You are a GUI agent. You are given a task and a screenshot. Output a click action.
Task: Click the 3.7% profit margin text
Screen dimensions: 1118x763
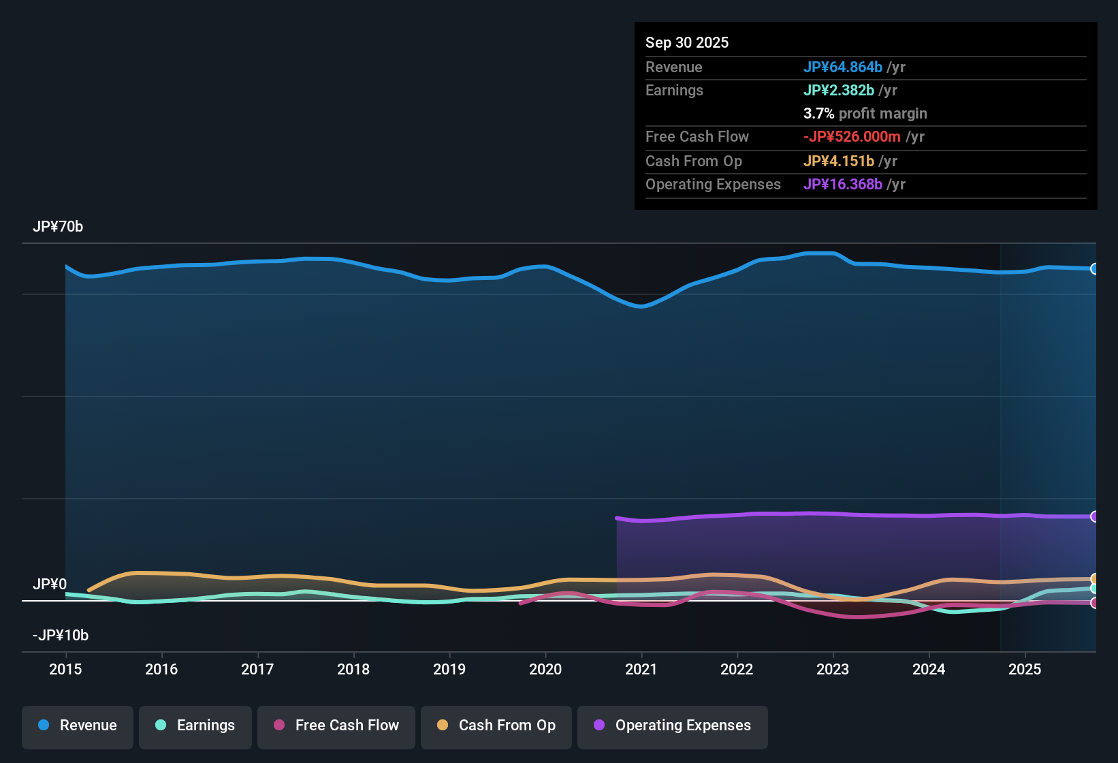click(865, 114)
